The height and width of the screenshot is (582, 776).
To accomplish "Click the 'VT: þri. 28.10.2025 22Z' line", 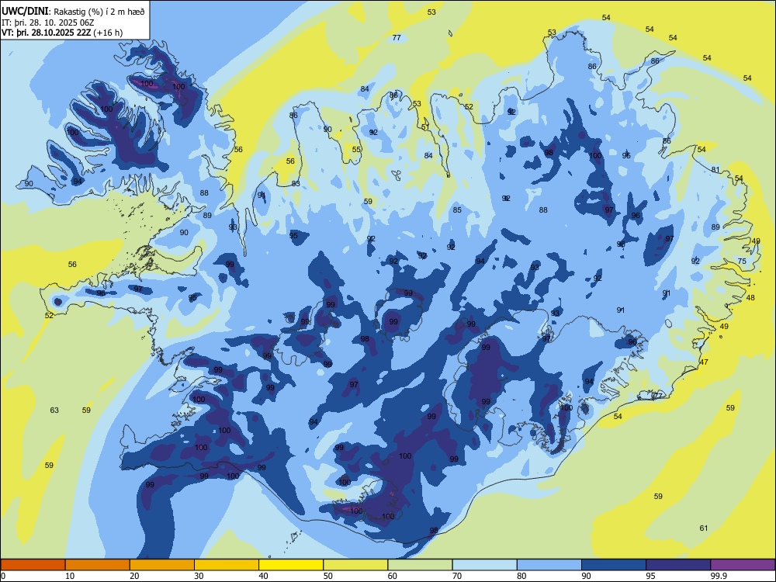I will 48,33.
